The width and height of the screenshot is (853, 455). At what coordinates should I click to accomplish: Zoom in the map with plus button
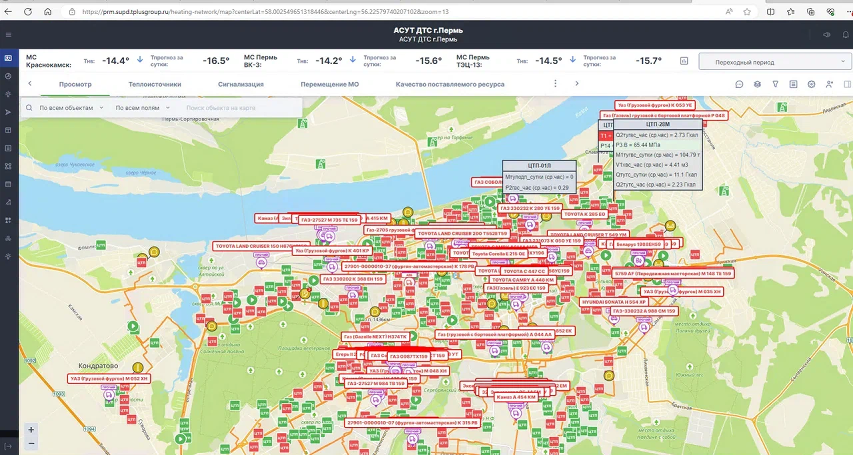pyautogui.click(x=31, y=430)
